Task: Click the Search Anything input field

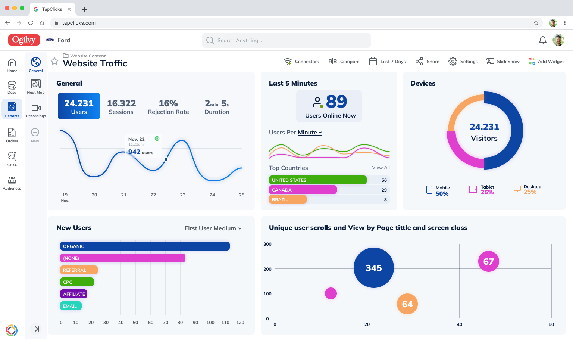Action: pyautogui.click(x=286, y=40)
